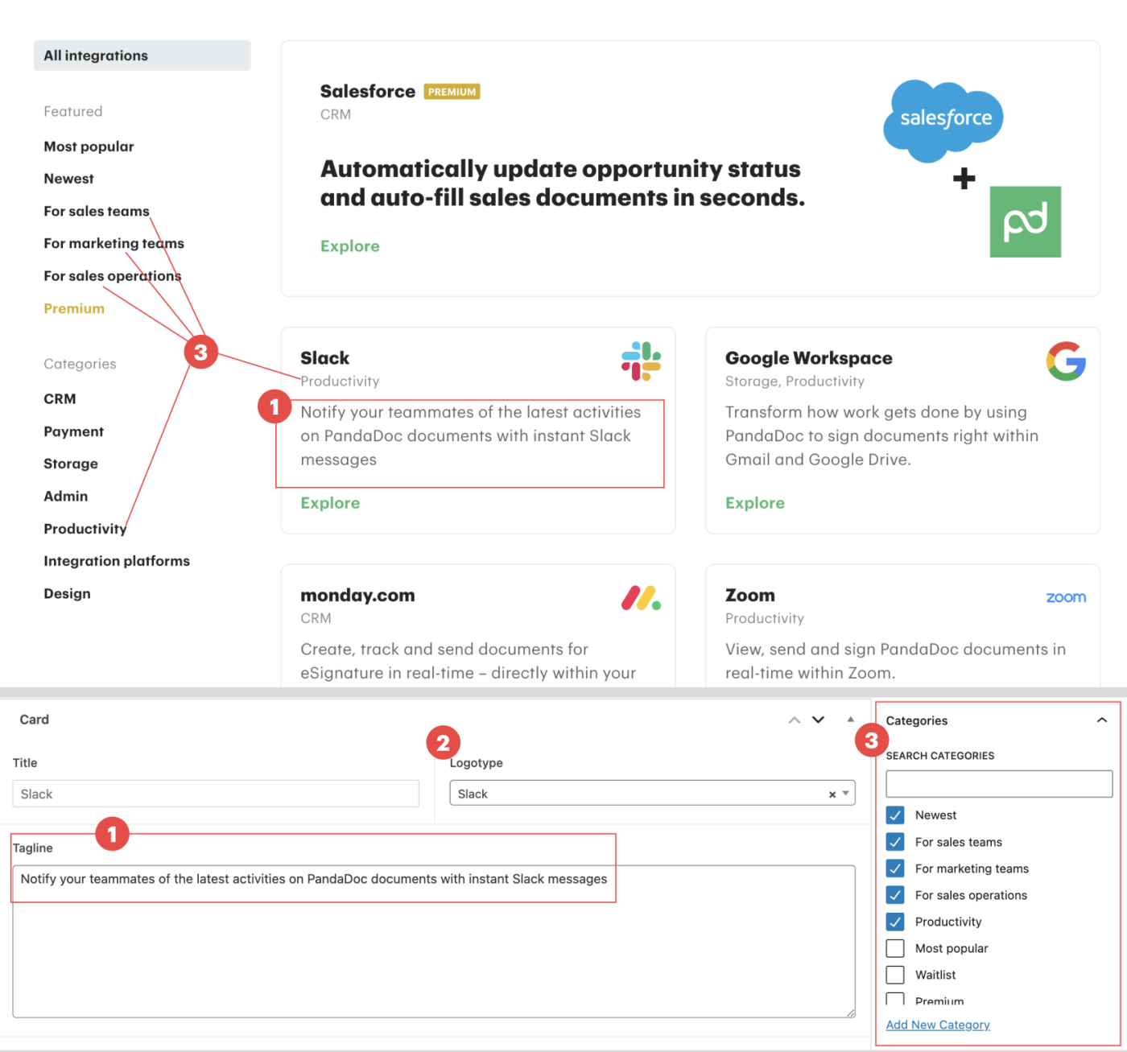This screenshot has height=1052, width=1127.
Task: Choose the Design category
Action: (67, 594)
